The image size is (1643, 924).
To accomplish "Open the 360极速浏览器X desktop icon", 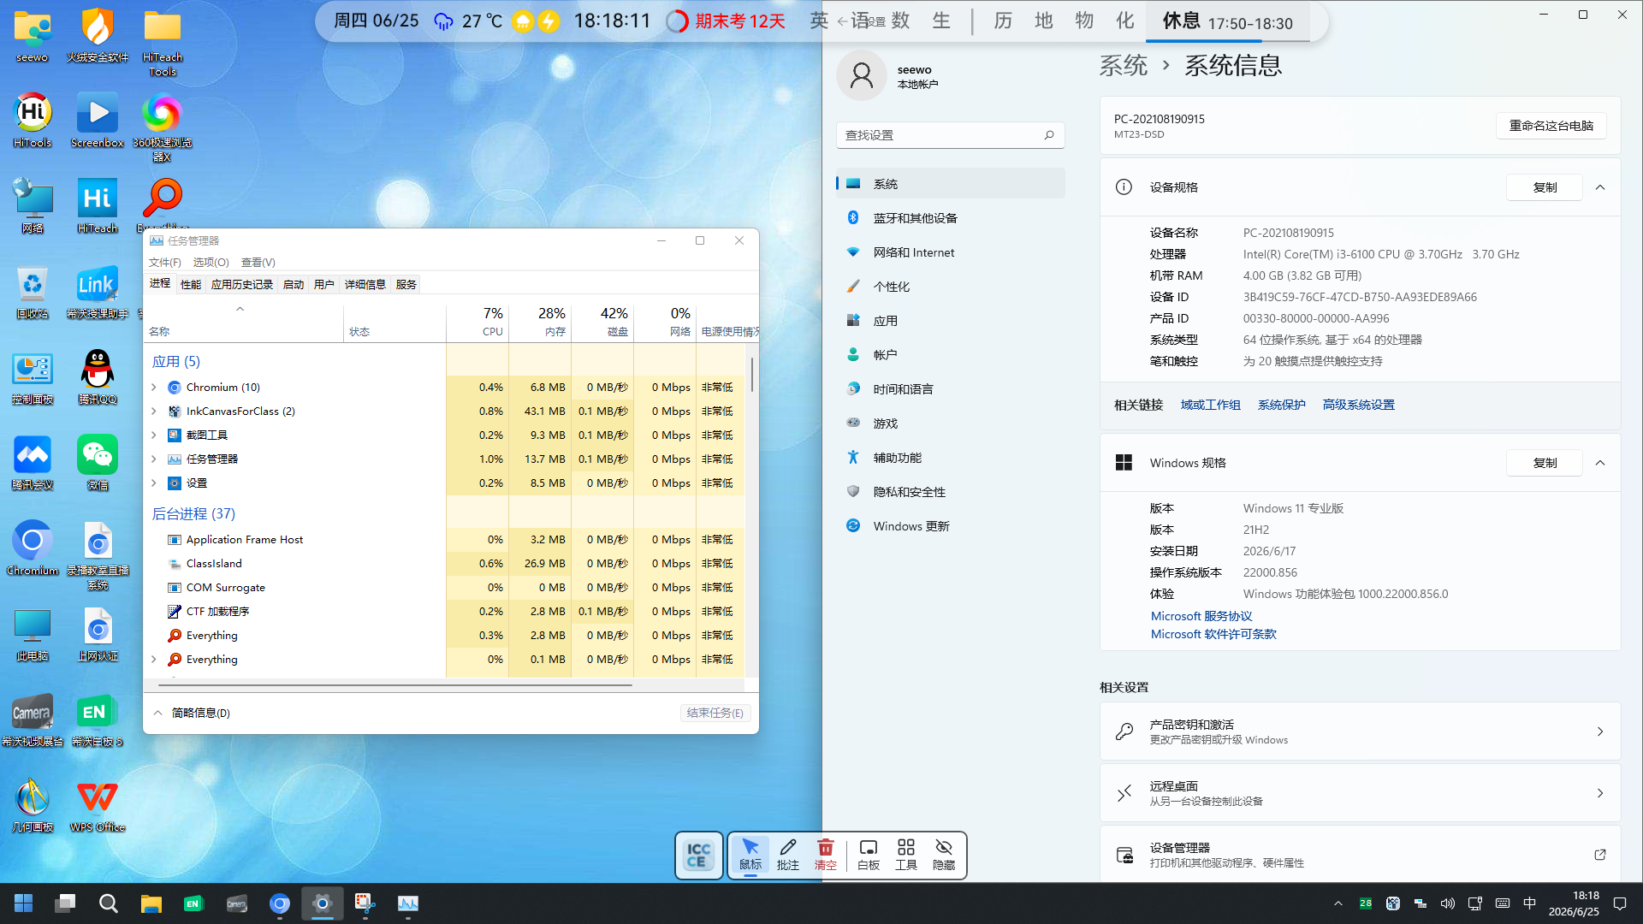I will 163,127.
